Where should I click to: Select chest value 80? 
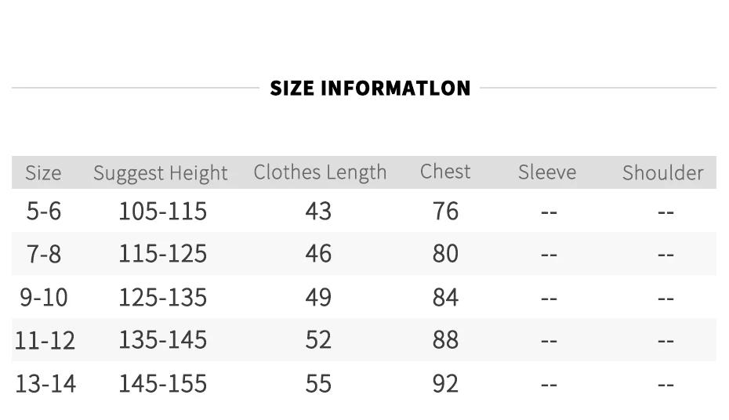445,254
